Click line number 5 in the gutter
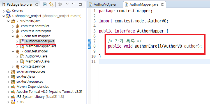This screenshot has height=104, width=210. [94, 31]
